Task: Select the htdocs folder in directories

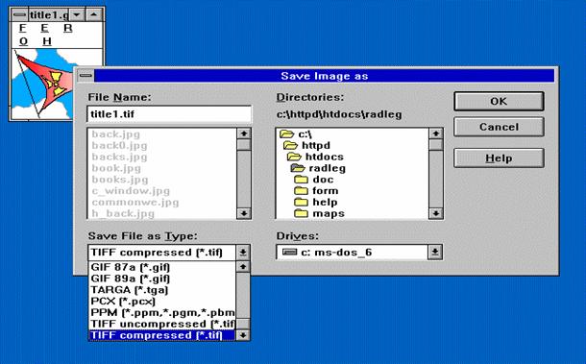Action: 315,157
